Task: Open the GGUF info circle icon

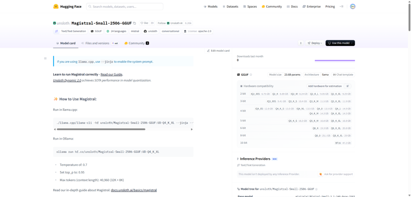Action: [x=251, y=75]
